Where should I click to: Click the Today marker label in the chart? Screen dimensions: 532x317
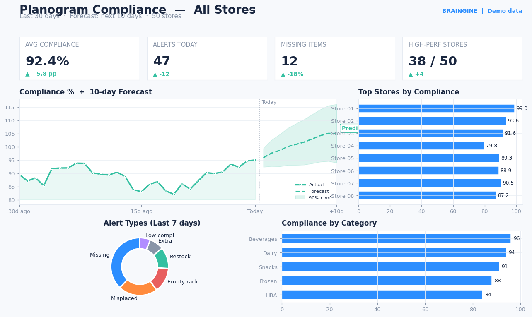pos(269,102)
